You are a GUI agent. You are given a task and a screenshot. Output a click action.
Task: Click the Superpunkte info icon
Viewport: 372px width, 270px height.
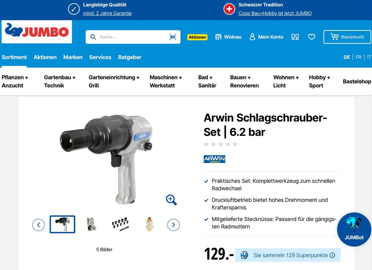(x=332, y=255)
